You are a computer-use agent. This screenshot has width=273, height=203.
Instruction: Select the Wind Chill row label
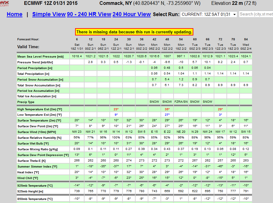click(27, 178)
